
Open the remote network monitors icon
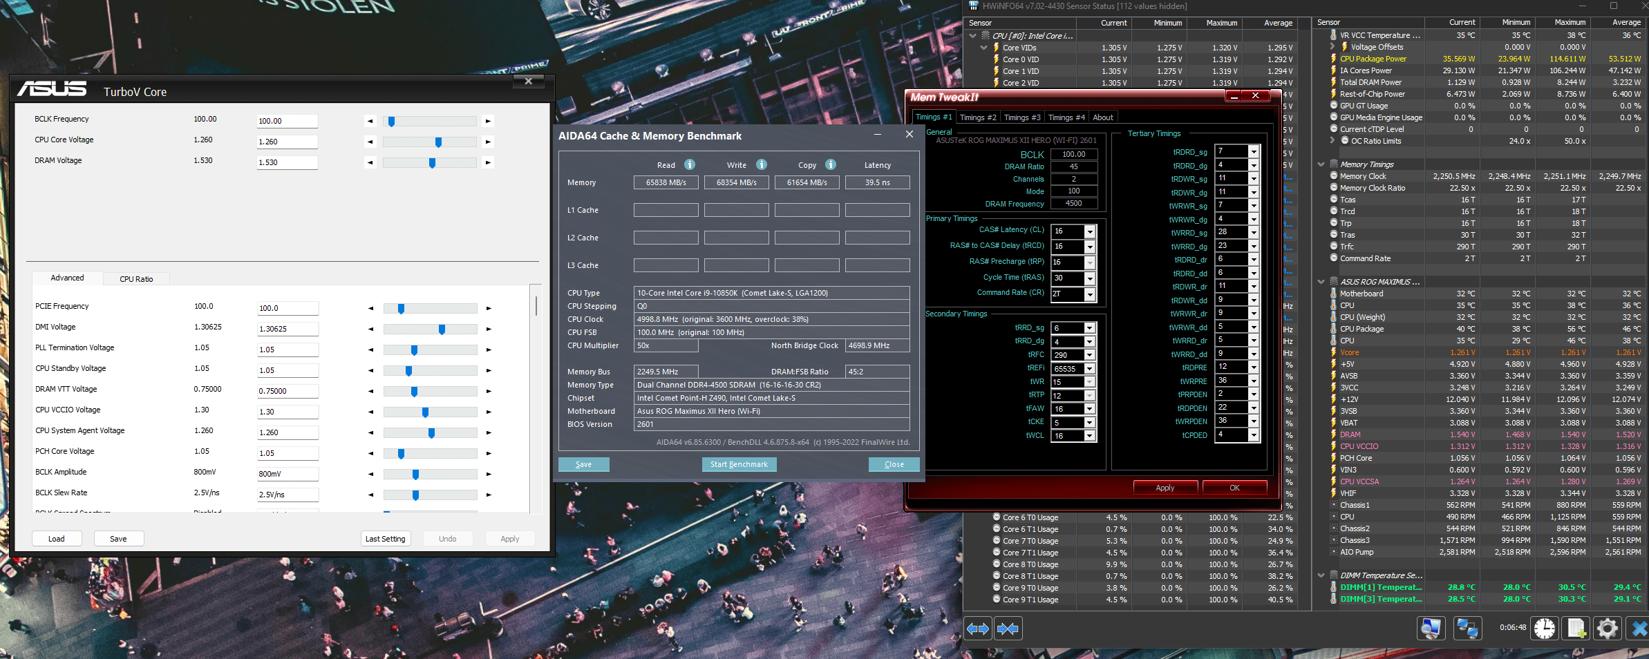[x=1467, y=629]
